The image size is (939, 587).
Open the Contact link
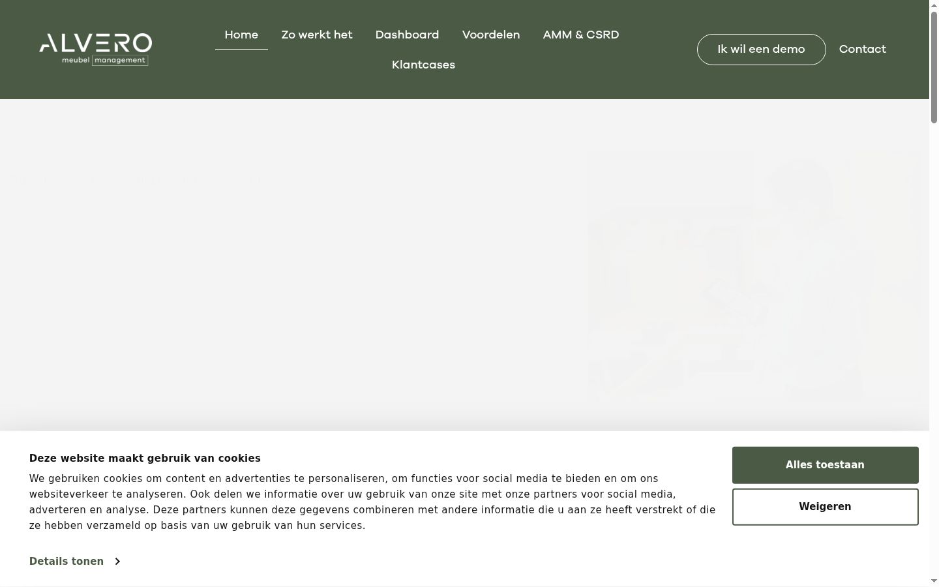[x=862, y=49]
